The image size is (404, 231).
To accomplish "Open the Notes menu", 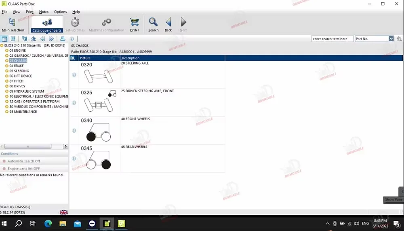I will [x=44, y=12].
